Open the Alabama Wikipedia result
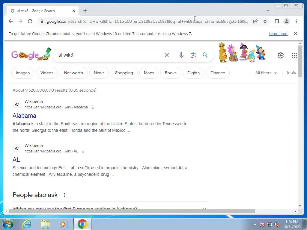 24,116
